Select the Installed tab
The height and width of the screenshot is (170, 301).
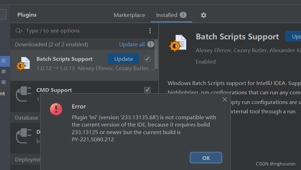[x=171, y=15]
